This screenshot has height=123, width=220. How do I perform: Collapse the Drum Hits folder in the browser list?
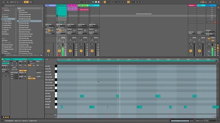point(18,10)
